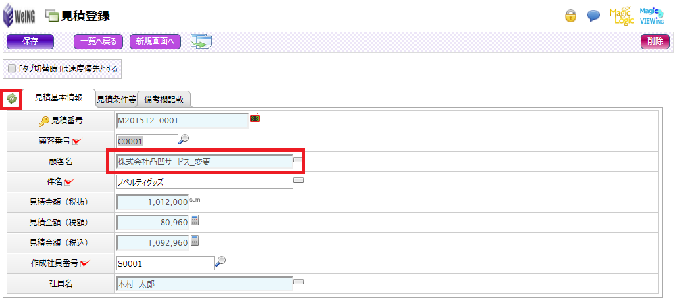Expand the 顧客名 field with its small button
679x302 pixels.
pos(298,160)
